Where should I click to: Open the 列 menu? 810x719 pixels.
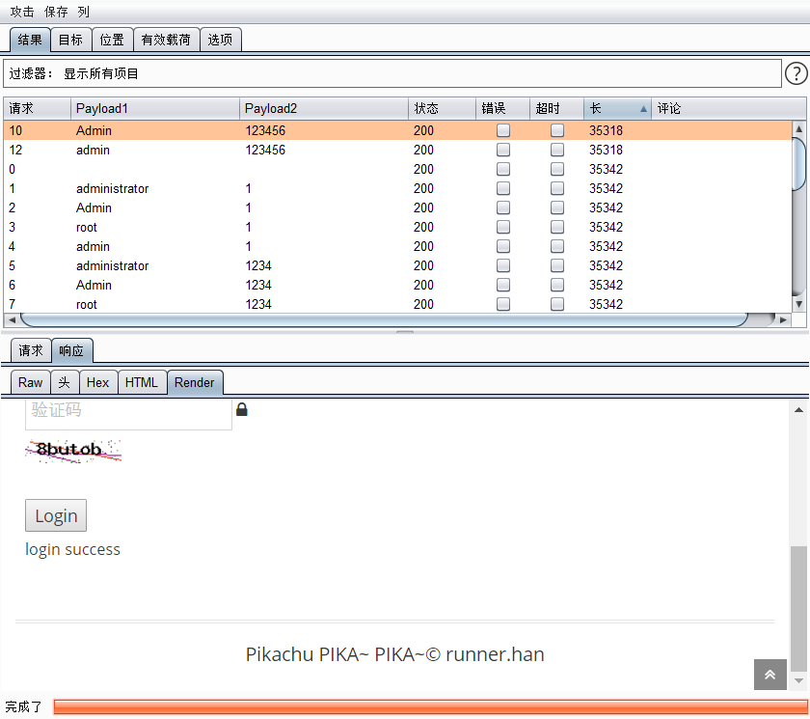click(x=83, y=11)
